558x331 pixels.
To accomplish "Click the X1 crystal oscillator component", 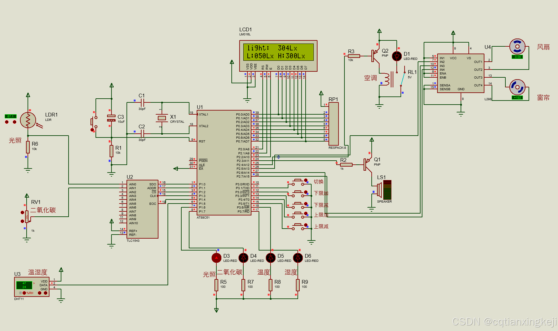I will coord(162,118).
